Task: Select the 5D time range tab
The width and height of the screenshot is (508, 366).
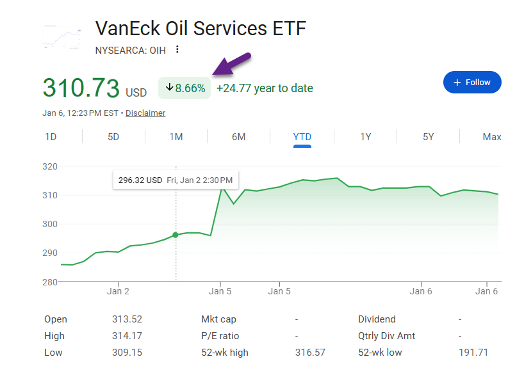Action: [113, 137]
